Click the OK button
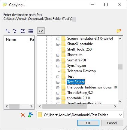127x130 pixels. tap(88, 123)
